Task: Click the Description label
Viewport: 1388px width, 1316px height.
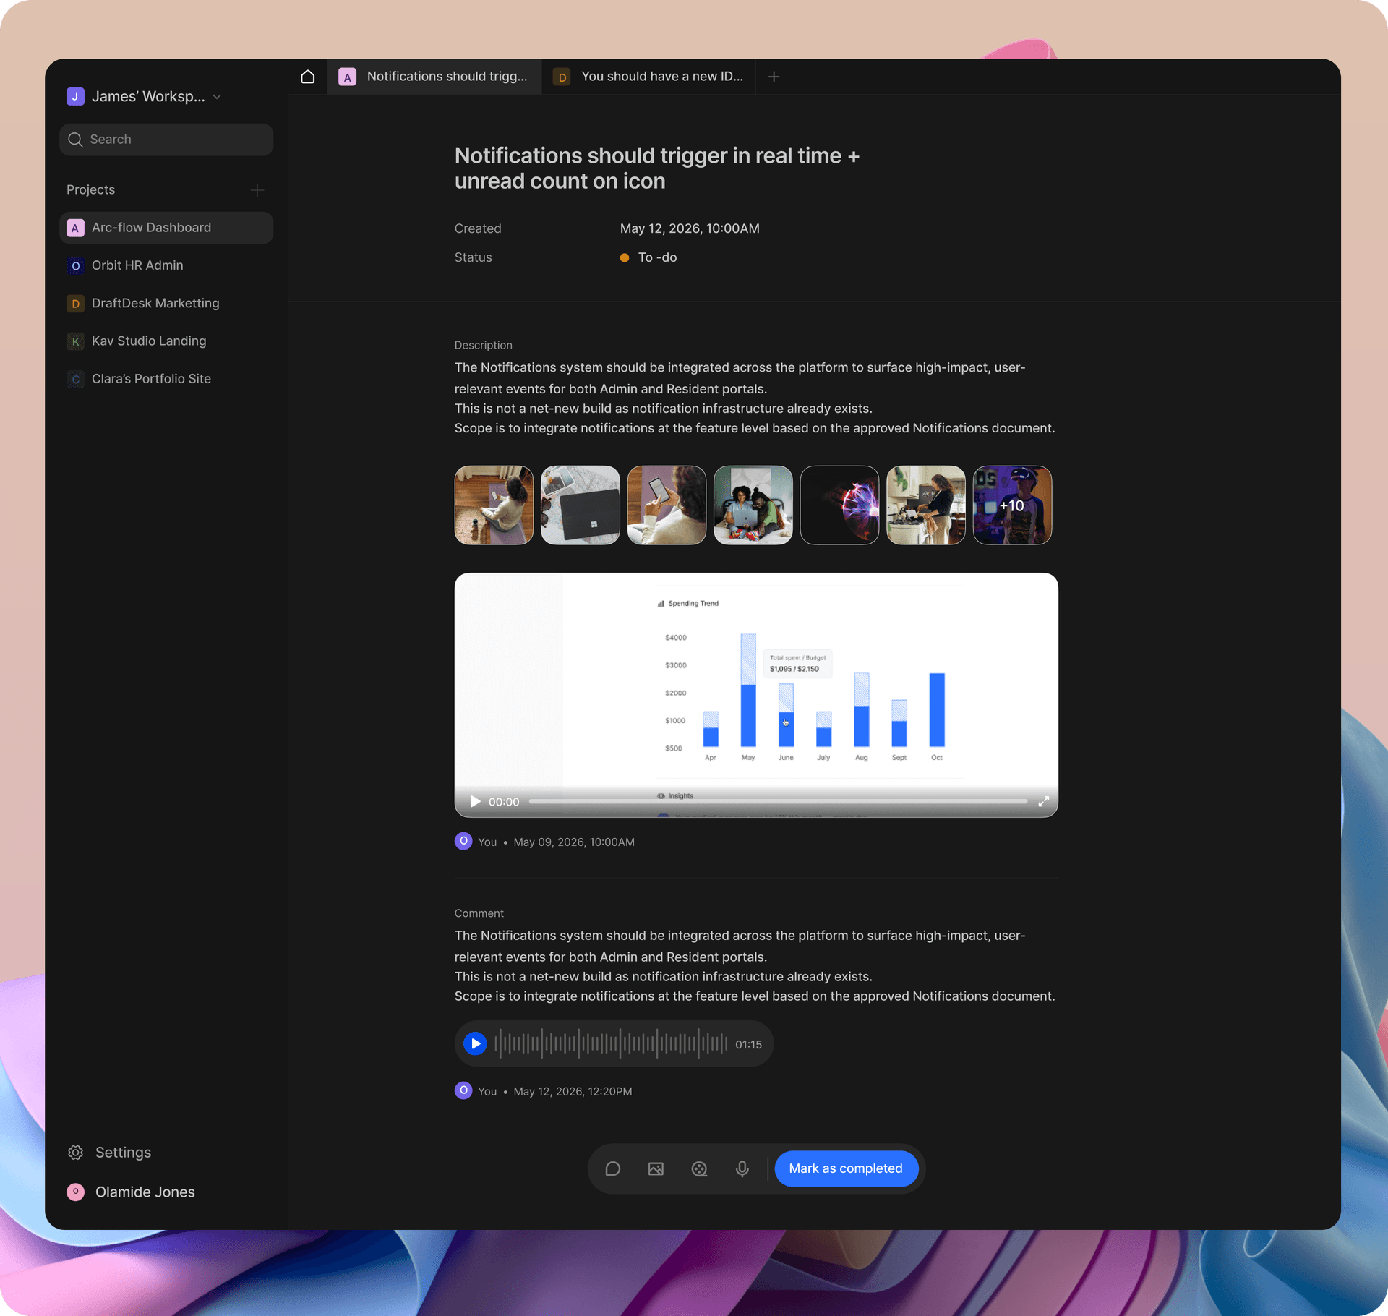Action: coord(483,346)
